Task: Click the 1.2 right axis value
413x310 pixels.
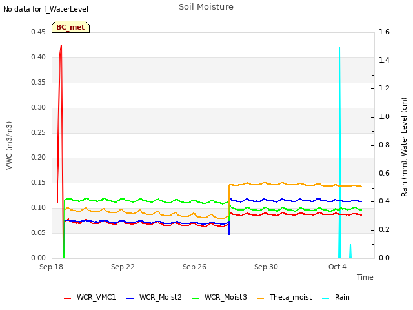Action: click(384, 88)
